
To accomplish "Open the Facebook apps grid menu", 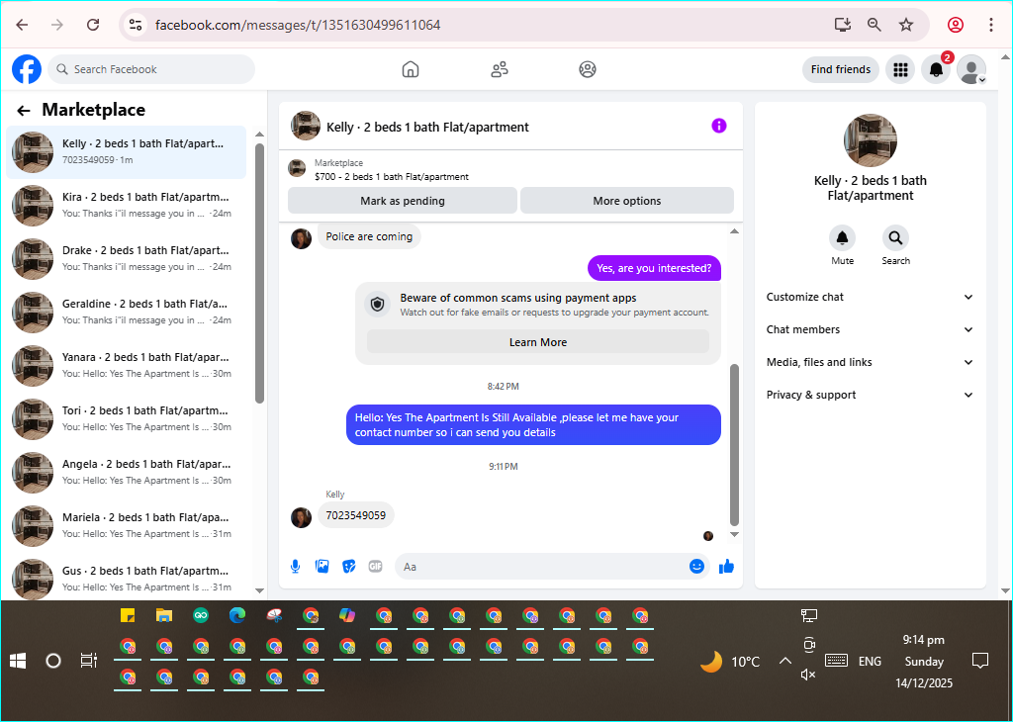I will tap(900, 69).
